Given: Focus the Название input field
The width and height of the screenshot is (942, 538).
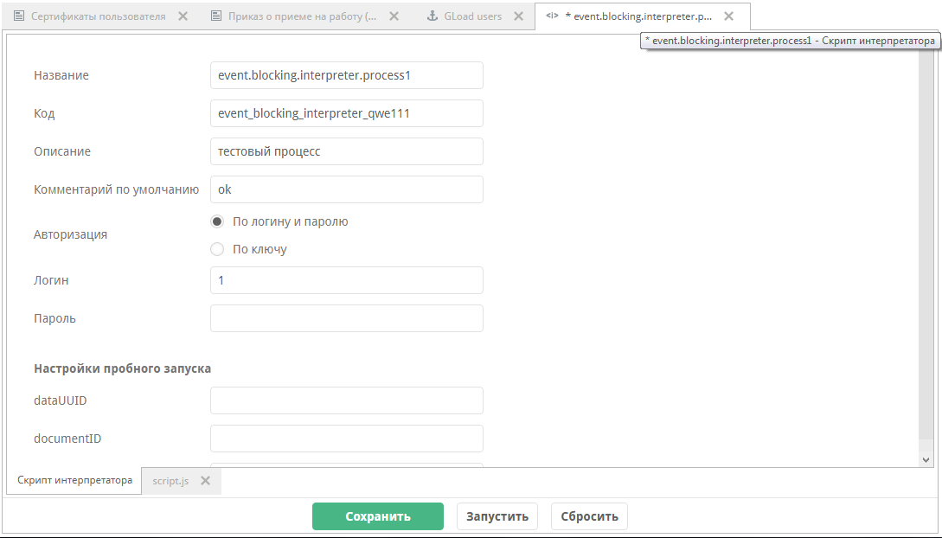Looking at the screenshot, I should [347, 75].
